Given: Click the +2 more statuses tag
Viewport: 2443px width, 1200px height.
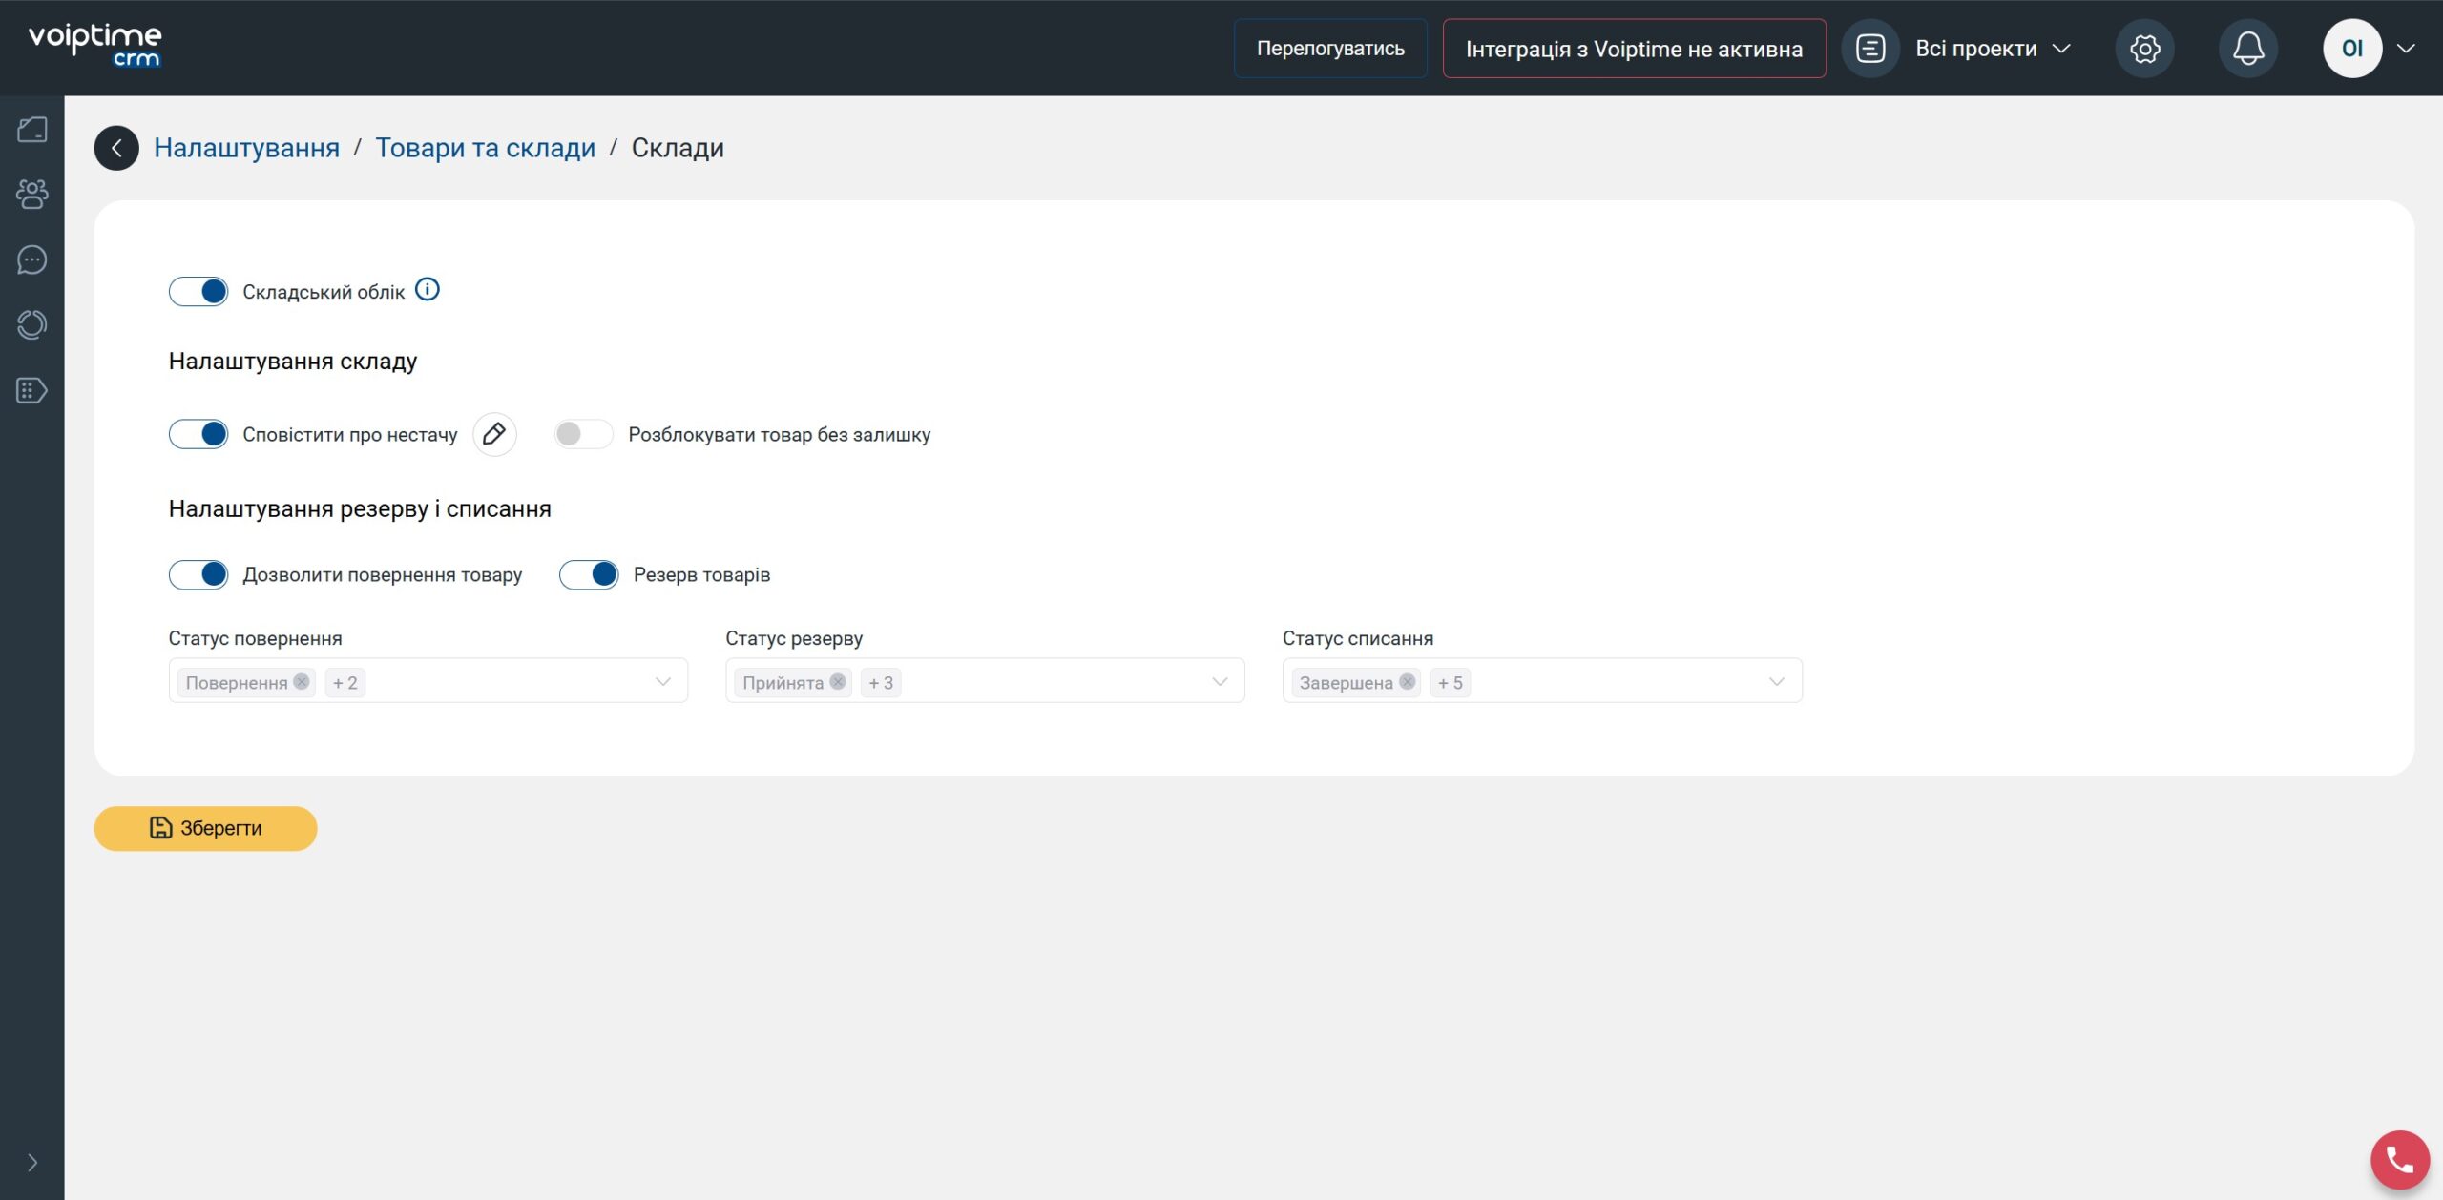Looking at the screenshot, I should 345,682.
